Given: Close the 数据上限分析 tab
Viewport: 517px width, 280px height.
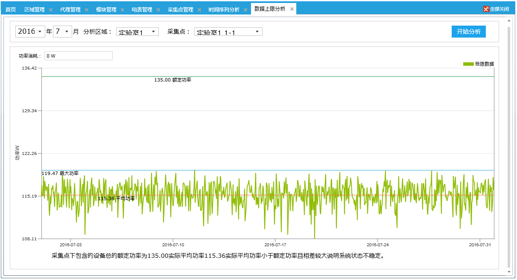Looking at the screenshot, I should pyautogui.click(x=292, y=9).
